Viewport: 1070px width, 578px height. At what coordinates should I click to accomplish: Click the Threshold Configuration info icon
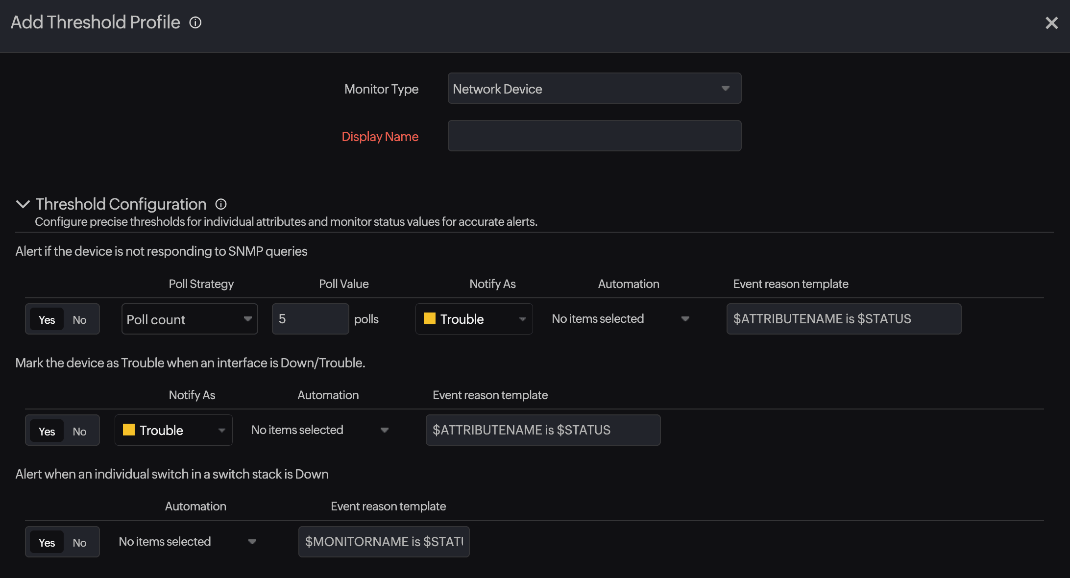pos(221,204)
